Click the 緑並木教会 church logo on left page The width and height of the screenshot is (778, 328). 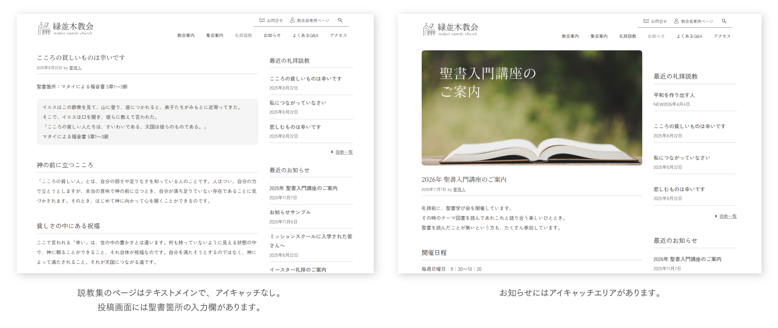66,28
